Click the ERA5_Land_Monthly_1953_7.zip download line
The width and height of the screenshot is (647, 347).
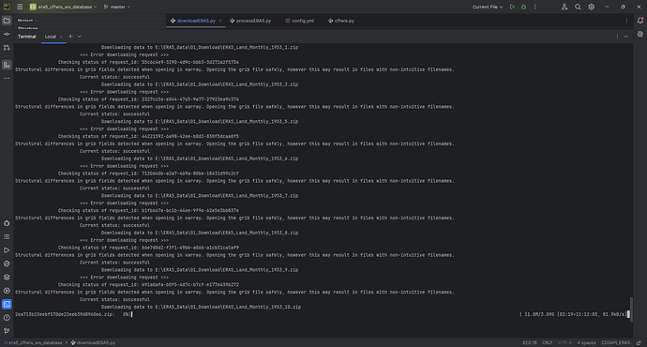click(x=200, y=196)
